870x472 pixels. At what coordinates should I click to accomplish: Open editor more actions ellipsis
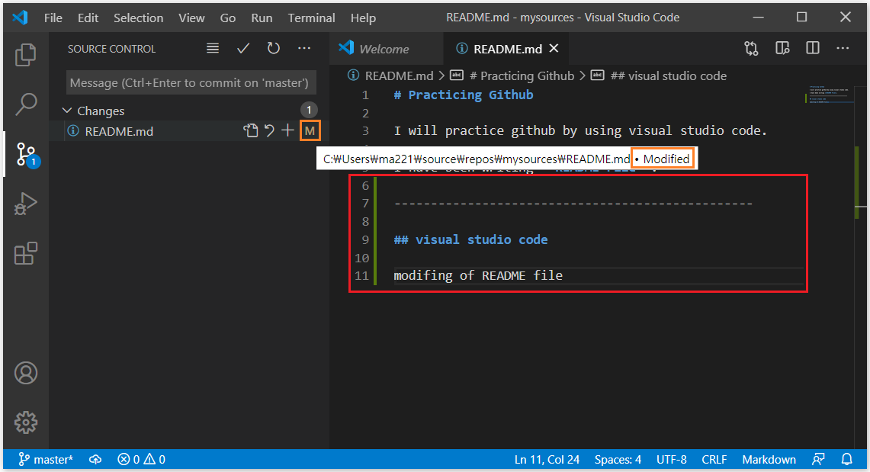[x=843, y=48]
